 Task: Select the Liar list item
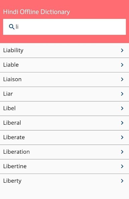(x=64, y=94)
